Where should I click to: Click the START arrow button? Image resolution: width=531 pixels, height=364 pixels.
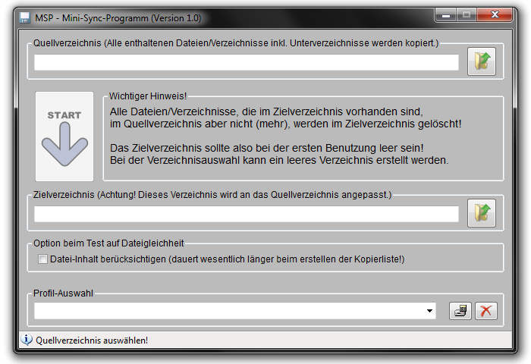pyautogui.click(x=64, y=136)
